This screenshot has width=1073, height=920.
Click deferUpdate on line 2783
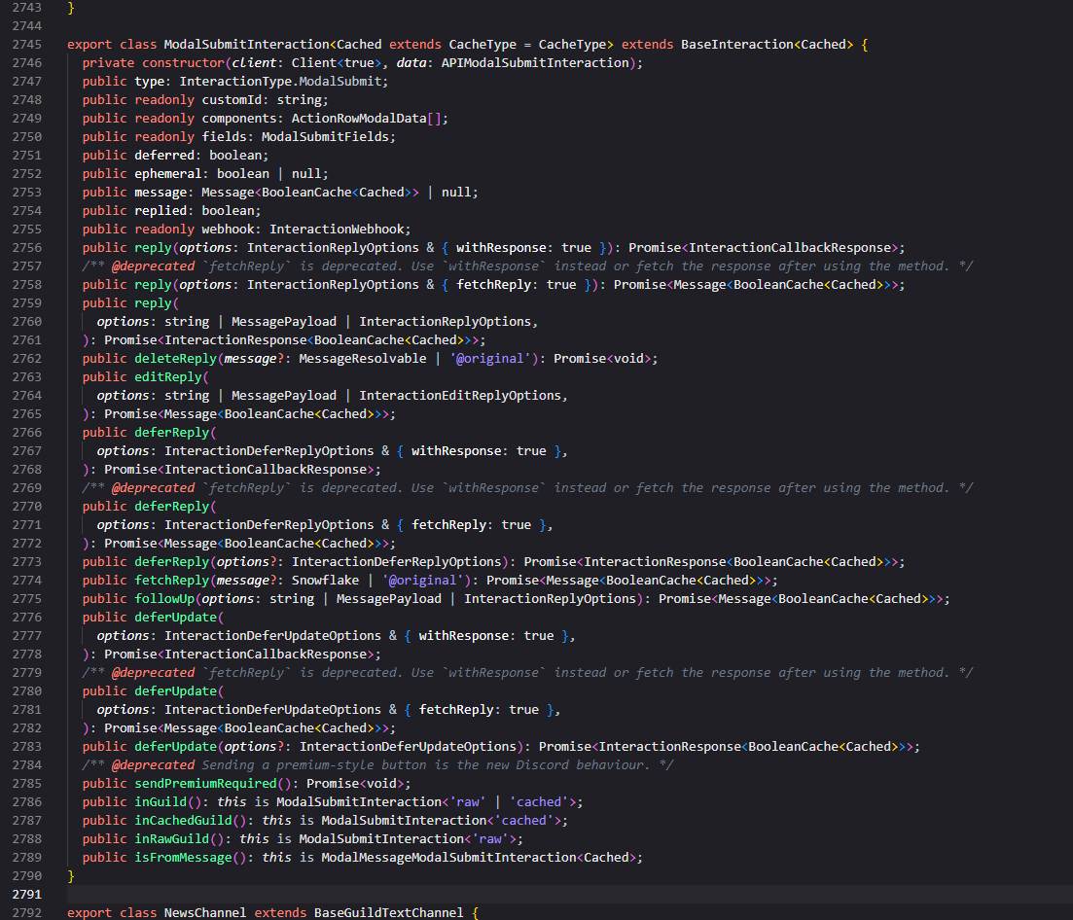[175, 746]
